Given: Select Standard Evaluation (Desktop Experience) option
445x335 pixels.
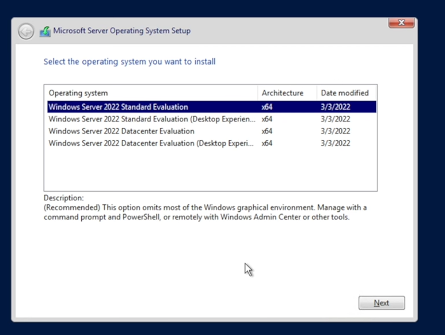Looking at the screenshot, I should pyautogui.click(x=212, y=119).
